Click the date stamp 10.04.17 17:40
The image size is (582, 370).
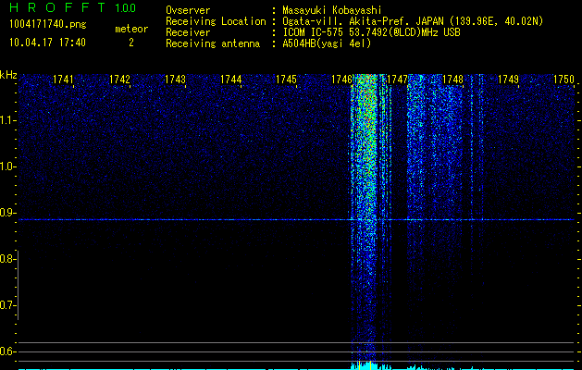(47, 43)
